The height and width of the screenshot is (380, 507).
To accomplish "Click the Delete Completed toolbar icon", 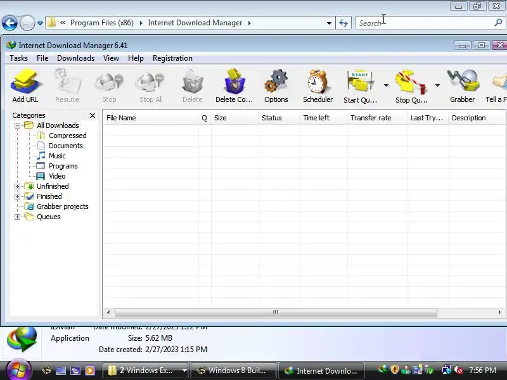I will tap(234, 85).
